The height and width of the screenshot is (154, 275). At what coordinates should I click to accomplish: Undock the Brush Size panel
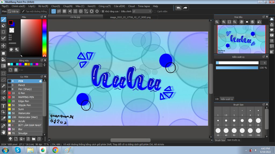(x=264, y=105)
